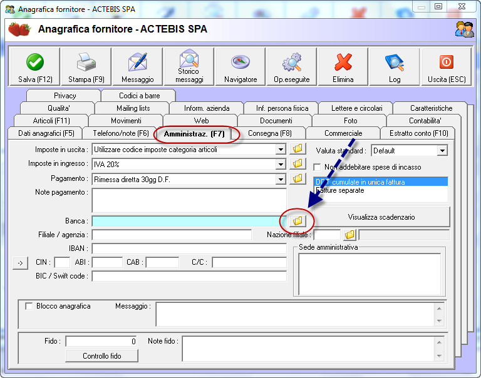Open the Documenti tab
The width and height of the screenshot is (481, 378).
pos(276,121)
